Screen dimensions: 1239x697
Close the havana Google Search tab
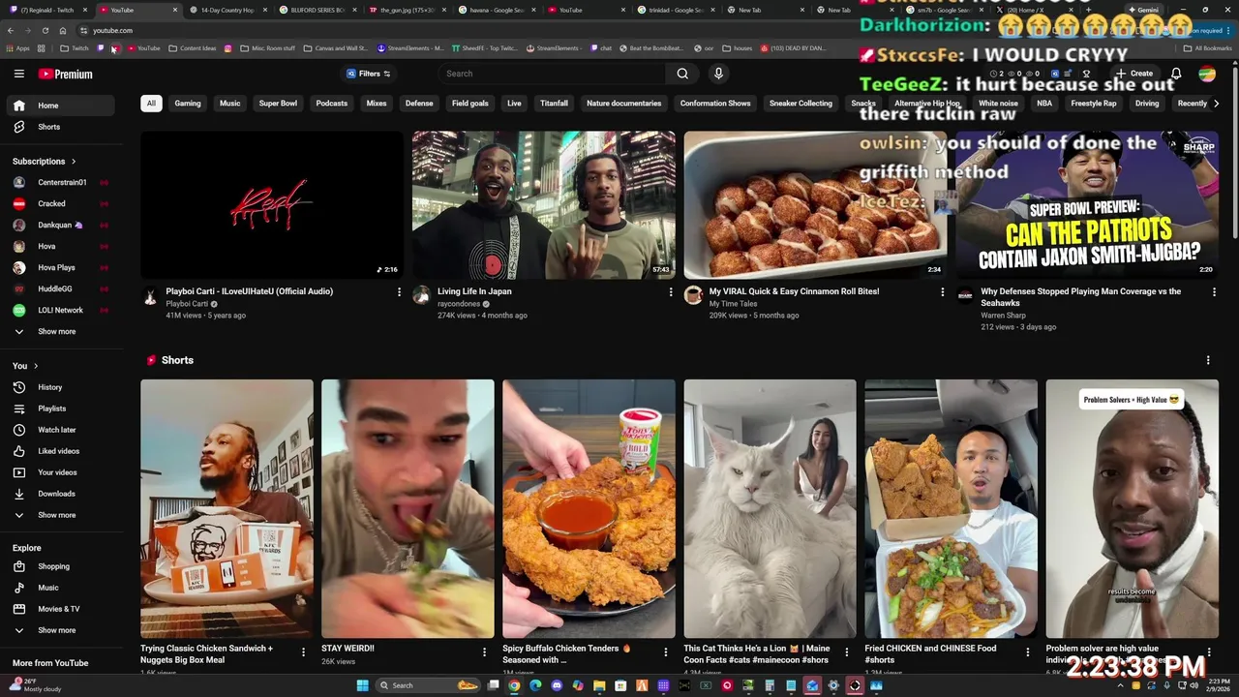pyautogui.click(x=532, y=10)
